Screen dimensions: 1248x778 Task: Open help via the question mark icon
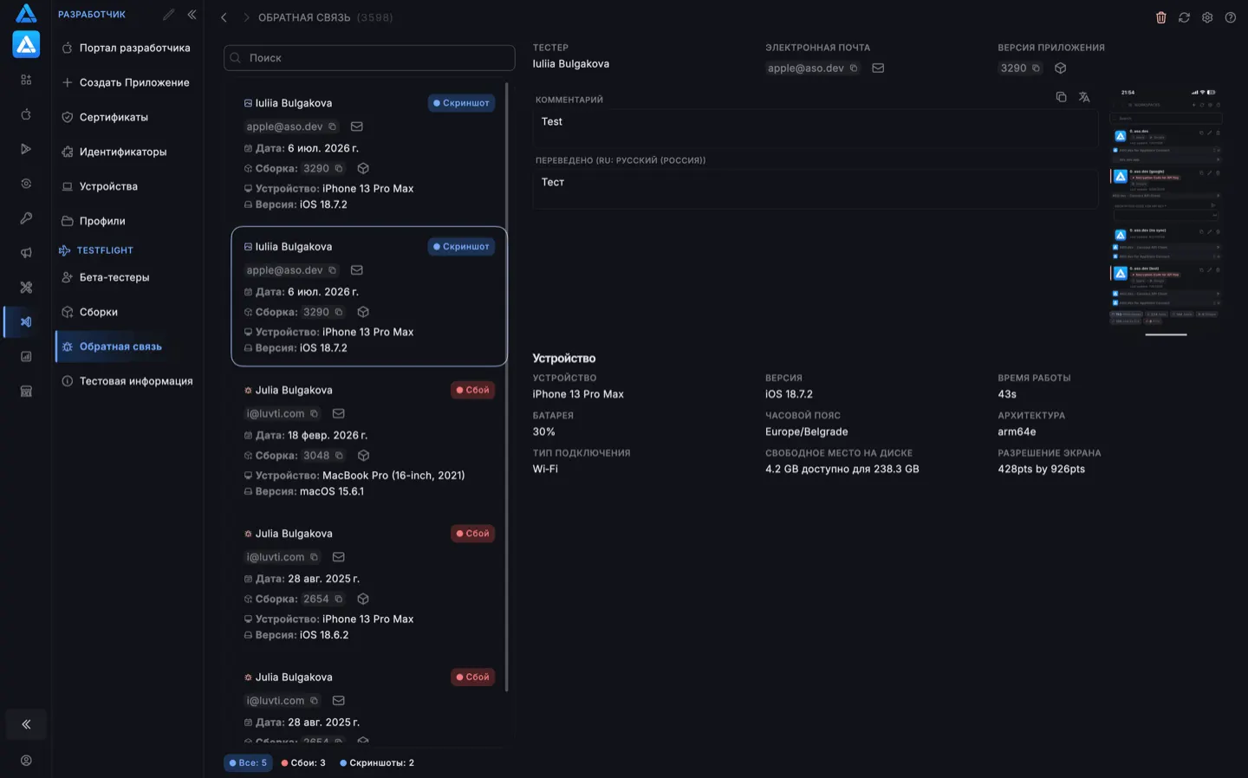(1230, 17)
